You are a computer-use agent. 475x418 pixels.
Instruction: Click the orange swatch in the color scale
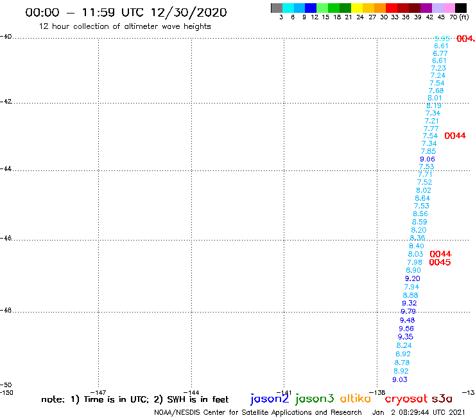click(380, 8)
